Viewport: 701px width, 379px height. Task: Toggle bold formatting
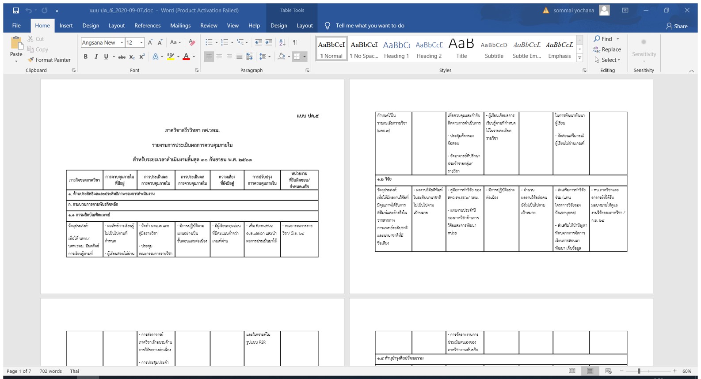pos(86,57)
